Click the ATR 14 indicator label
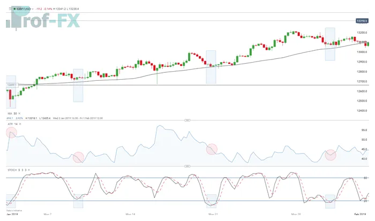The image size is (375, 221). [13, 124]
